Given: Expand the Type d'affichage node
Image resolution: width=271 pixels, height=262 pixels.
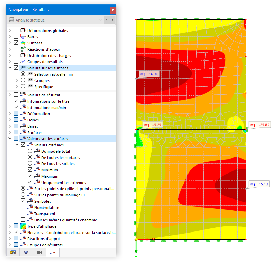Looking at the screenshot, I should [10, 226].
